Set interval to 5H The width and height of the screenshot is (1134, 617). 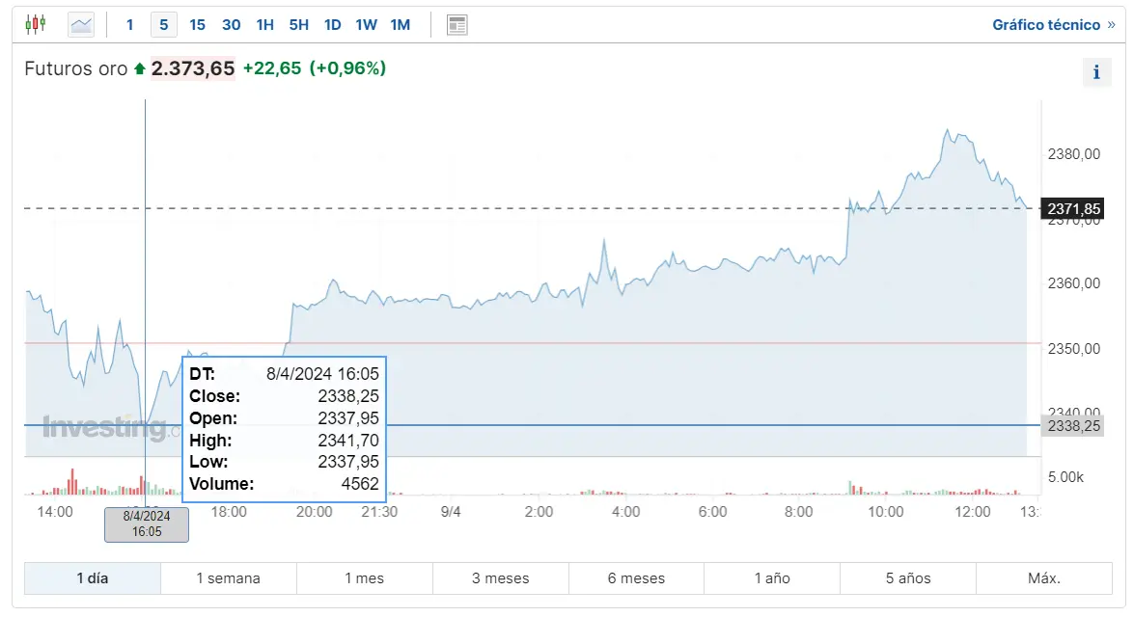(298, 25)
